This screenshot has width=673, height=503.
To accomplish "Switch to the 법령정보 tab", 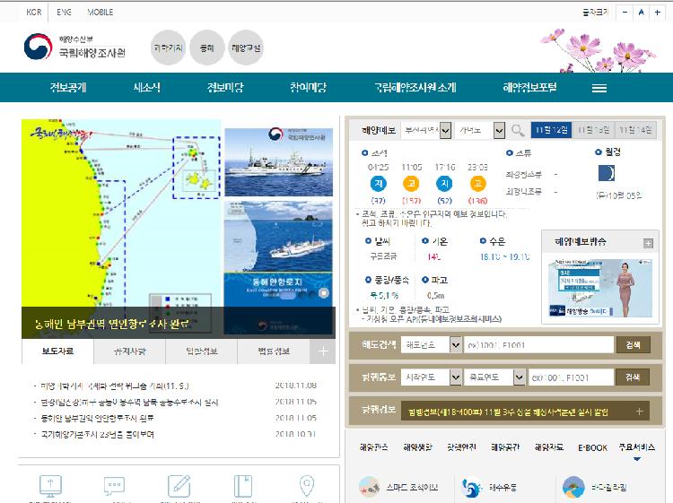I will pyautogui.click(x=274, y=351).
